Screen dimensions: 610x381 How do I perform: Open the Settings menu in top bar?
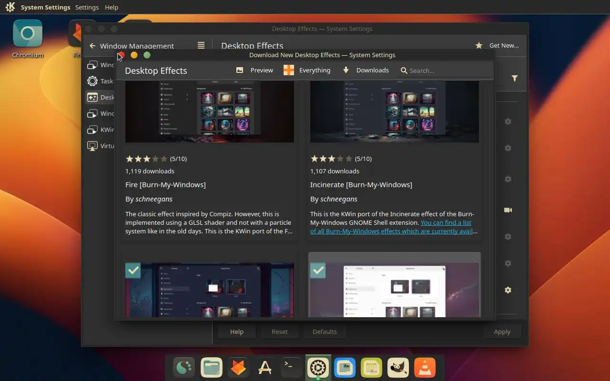coord(87,7)
